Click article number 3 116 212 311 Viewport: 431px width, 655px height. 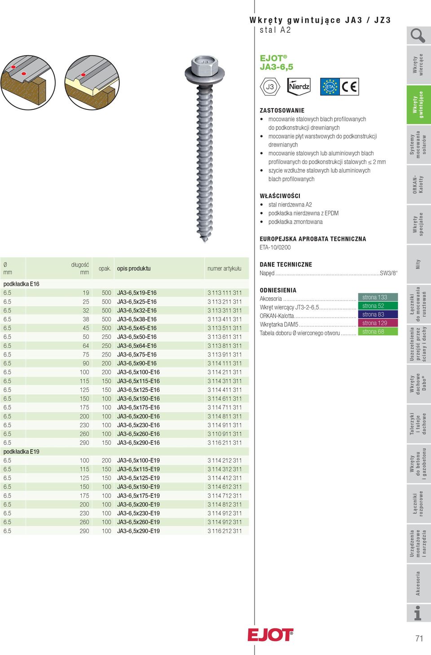point(224,531)
